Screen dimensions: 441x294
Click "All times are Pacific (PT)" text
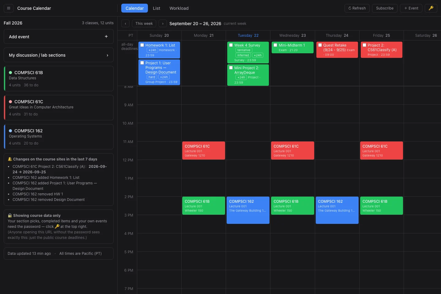point(81,254)
